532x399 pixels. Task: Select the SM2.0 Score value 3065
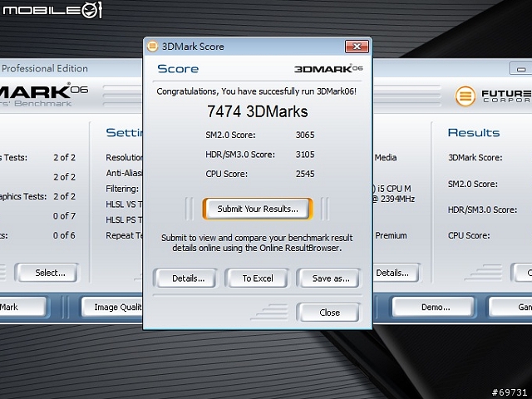click(x=305, y=135)
